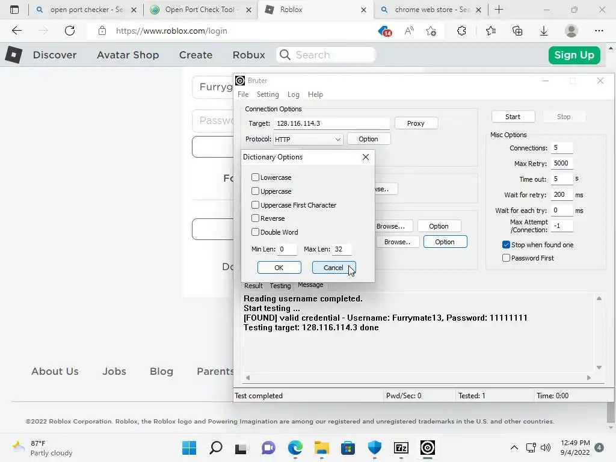Viewport: 616px width, 462px height.
Task: Click the Start button in Bruter
Action: (513, 117)
